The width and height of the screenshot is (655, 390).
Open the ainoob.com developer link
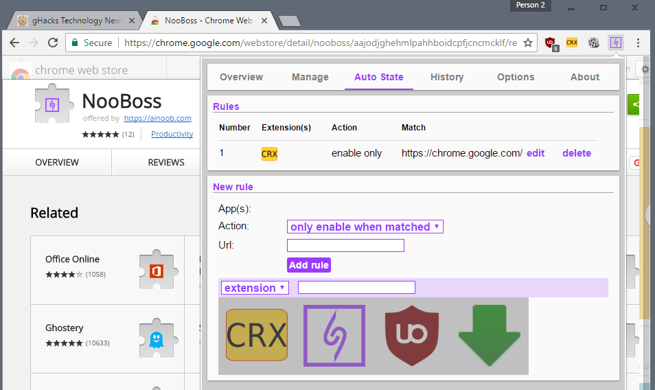coord(157,118)
